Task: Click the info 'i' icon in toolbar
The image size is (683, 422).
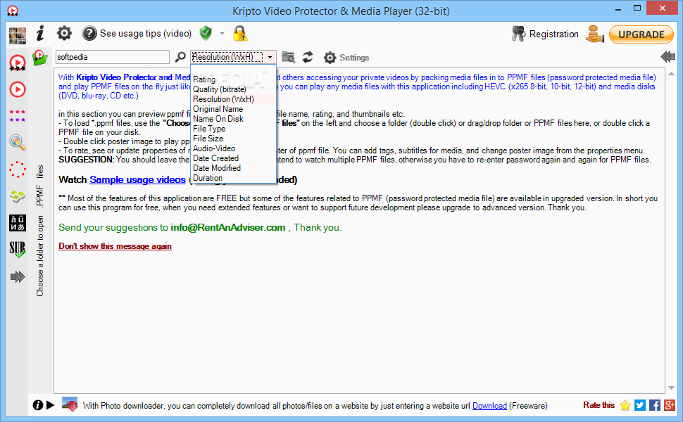Action: tap(41, 33)
